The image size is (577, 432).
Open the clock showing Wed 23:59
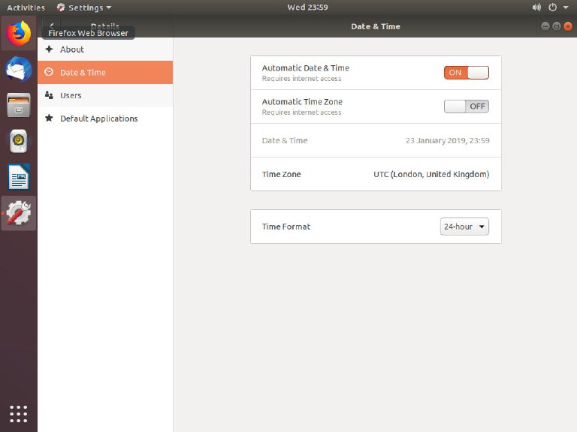point(307,7)
